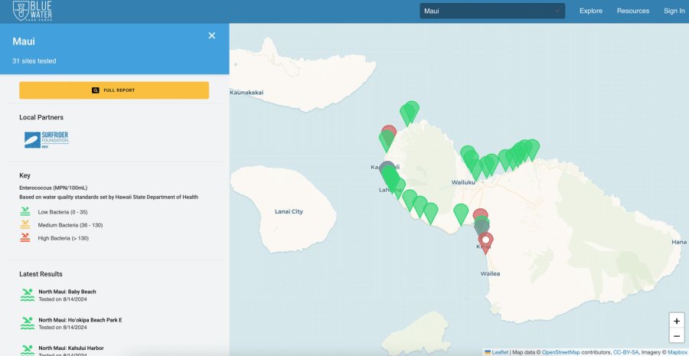Open the Resources menu
The image size is (689, 356).
tap(633, 11)
